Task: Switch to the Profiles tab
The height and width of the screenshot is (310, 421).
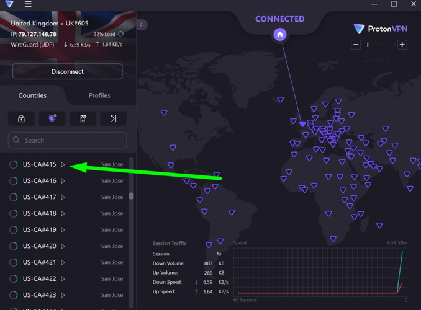Action: click(99, 95)
